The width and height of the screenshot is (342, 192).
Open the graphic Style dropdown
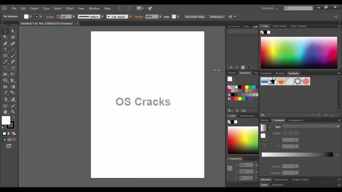coord(178,17)
